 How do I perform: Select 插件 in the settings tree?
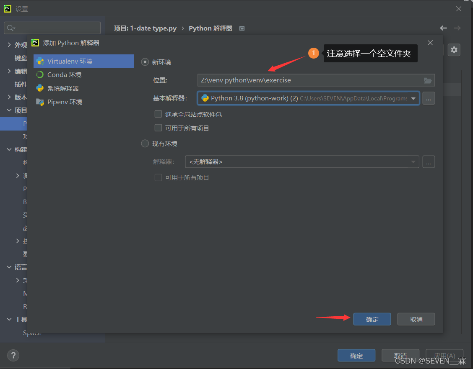(x=21, y=84)
